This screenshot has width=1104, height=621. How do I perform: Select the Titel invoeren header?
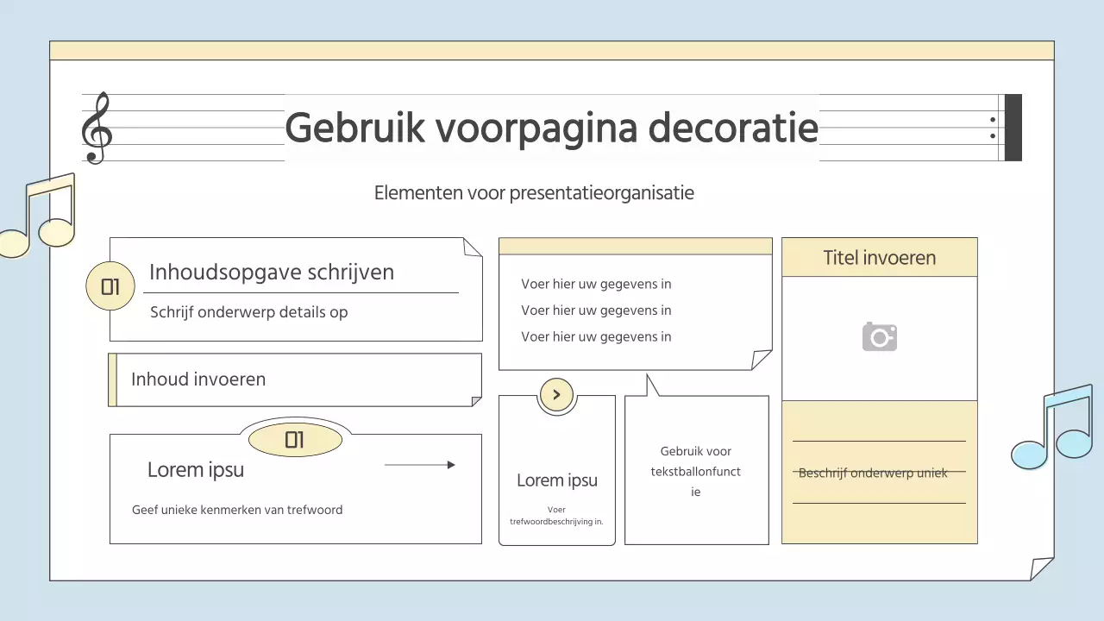(879, 257)
